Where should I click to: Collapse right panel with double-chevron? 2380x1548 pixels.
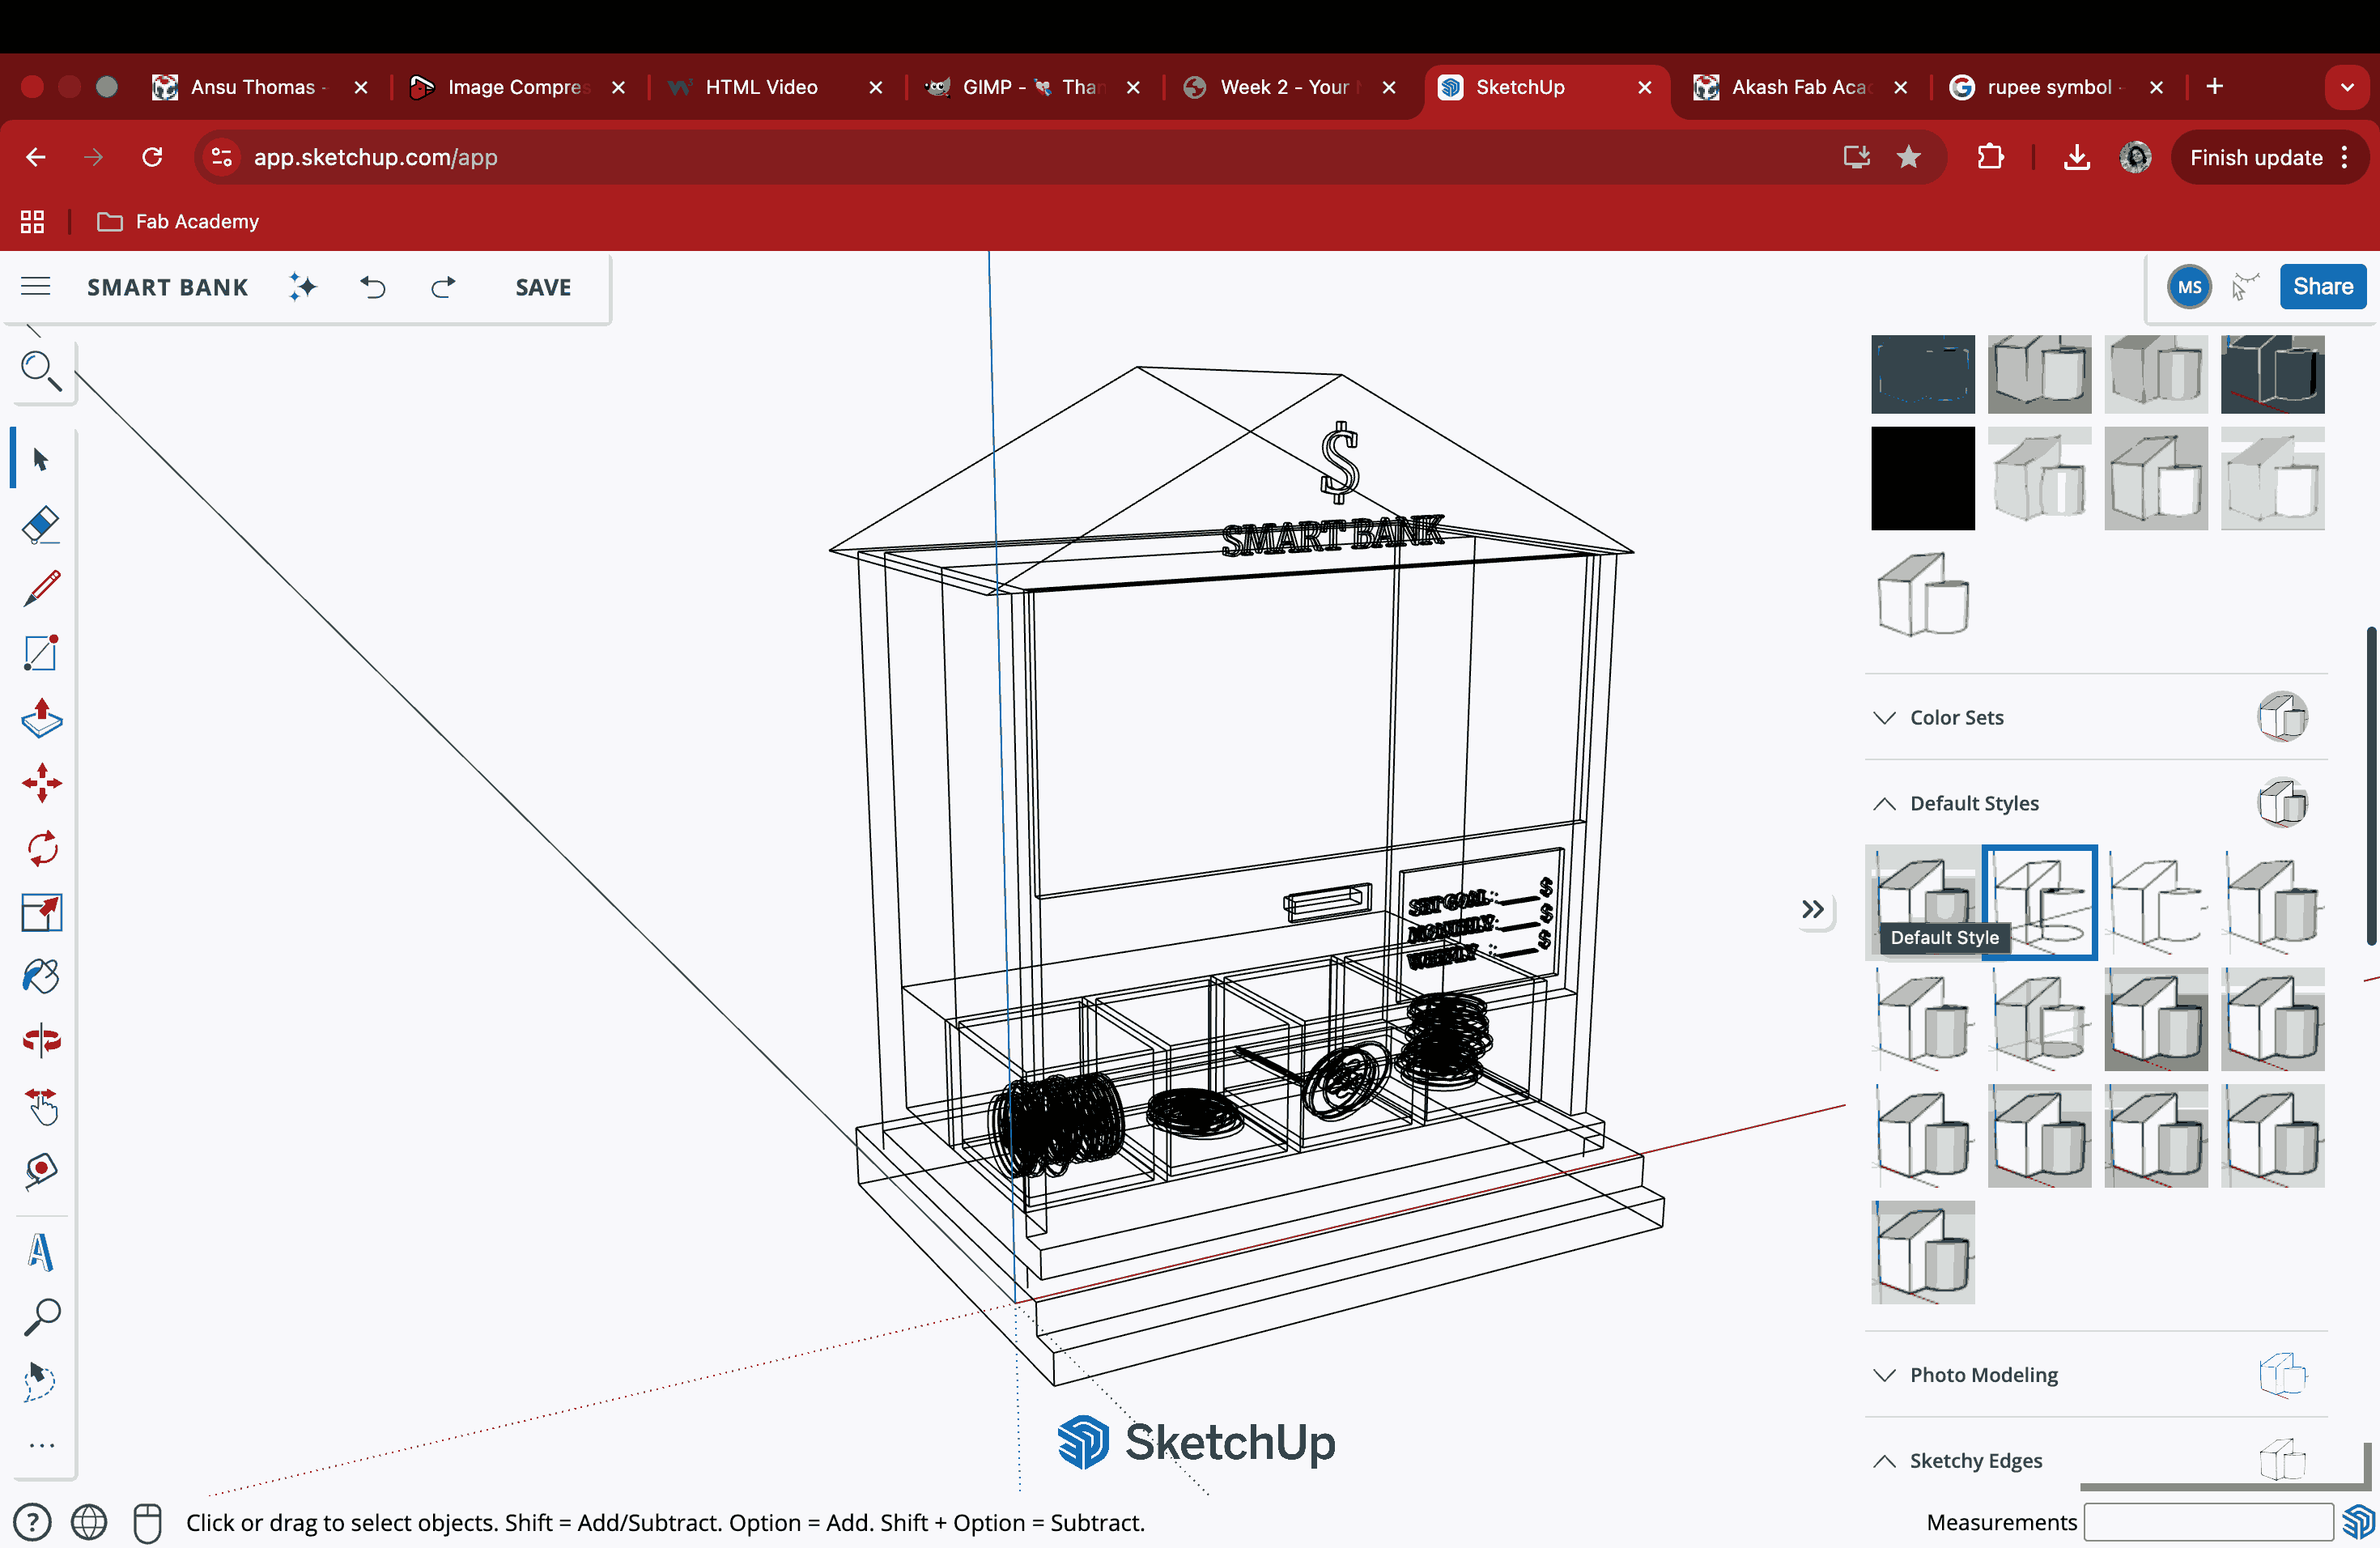[x=1812, y=909]
